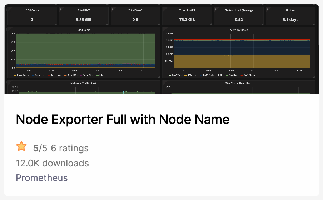The image size is (323, 200).
Task: Open the dashboard preview thumbnail image
Action: 162,49
